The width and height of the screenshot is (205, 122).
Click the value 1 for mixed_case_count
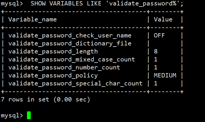156,59
